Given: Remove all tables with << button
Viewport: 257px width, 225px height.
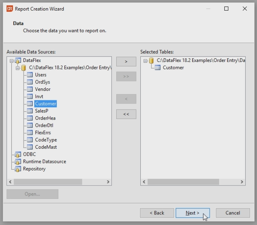Looking at the screenshot, I should coord(126,114).
